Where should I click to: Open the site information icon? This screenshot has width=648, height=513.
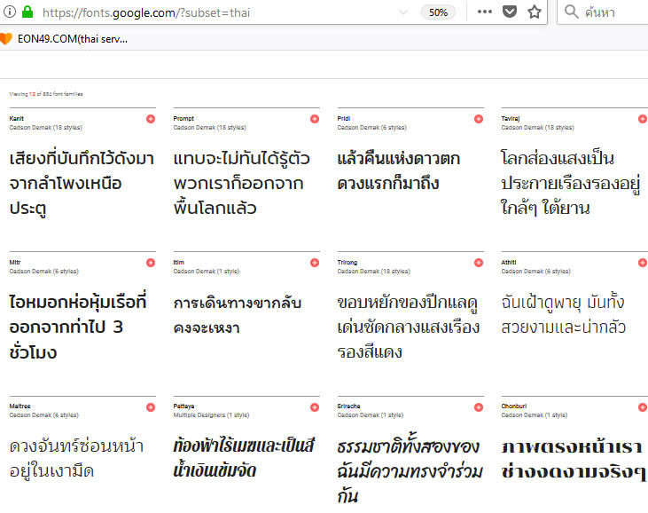tap(9, 12)
